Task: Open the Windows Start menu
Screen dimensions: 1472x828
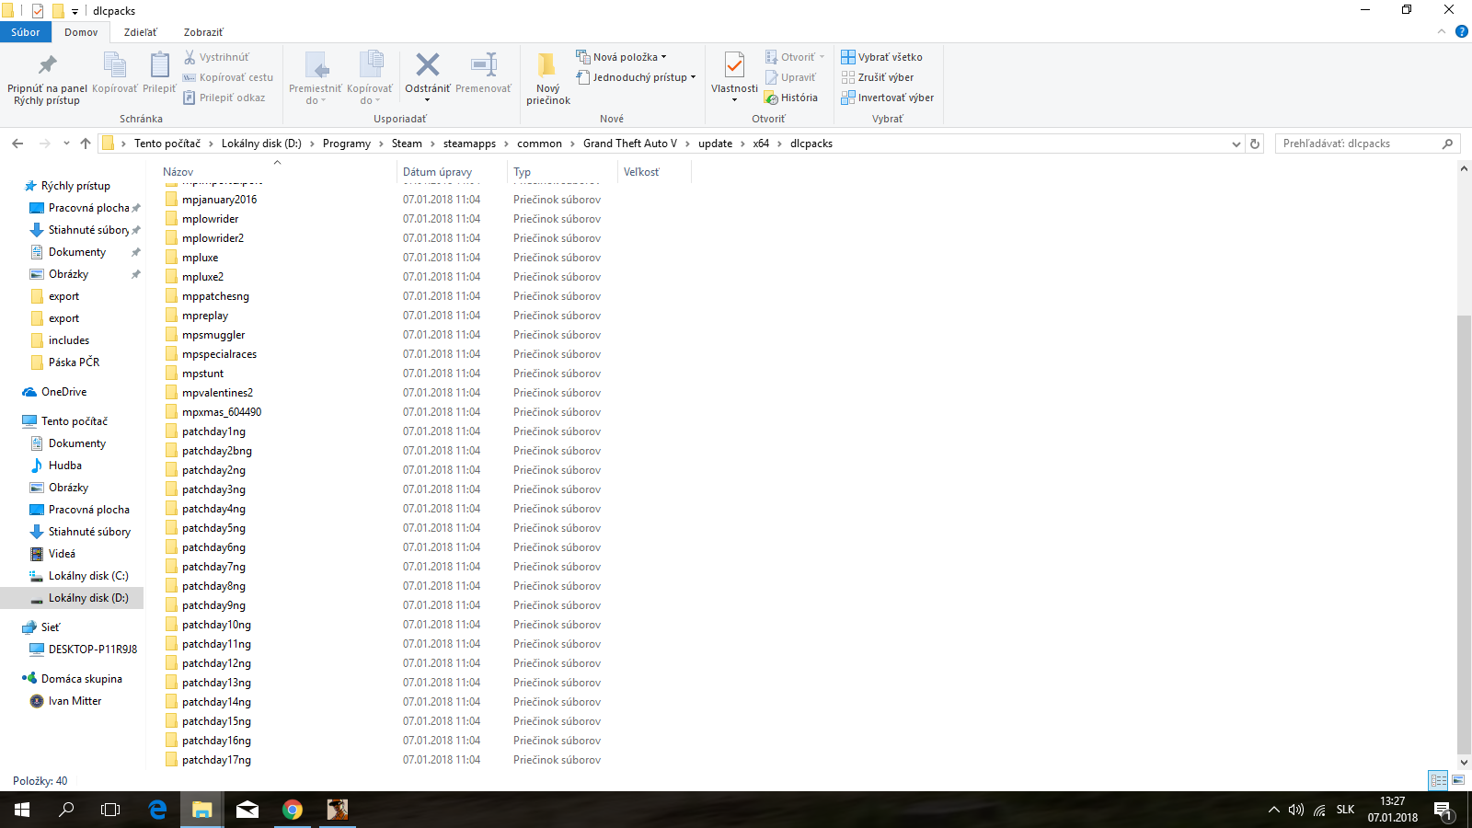Action: pos(22,810)
